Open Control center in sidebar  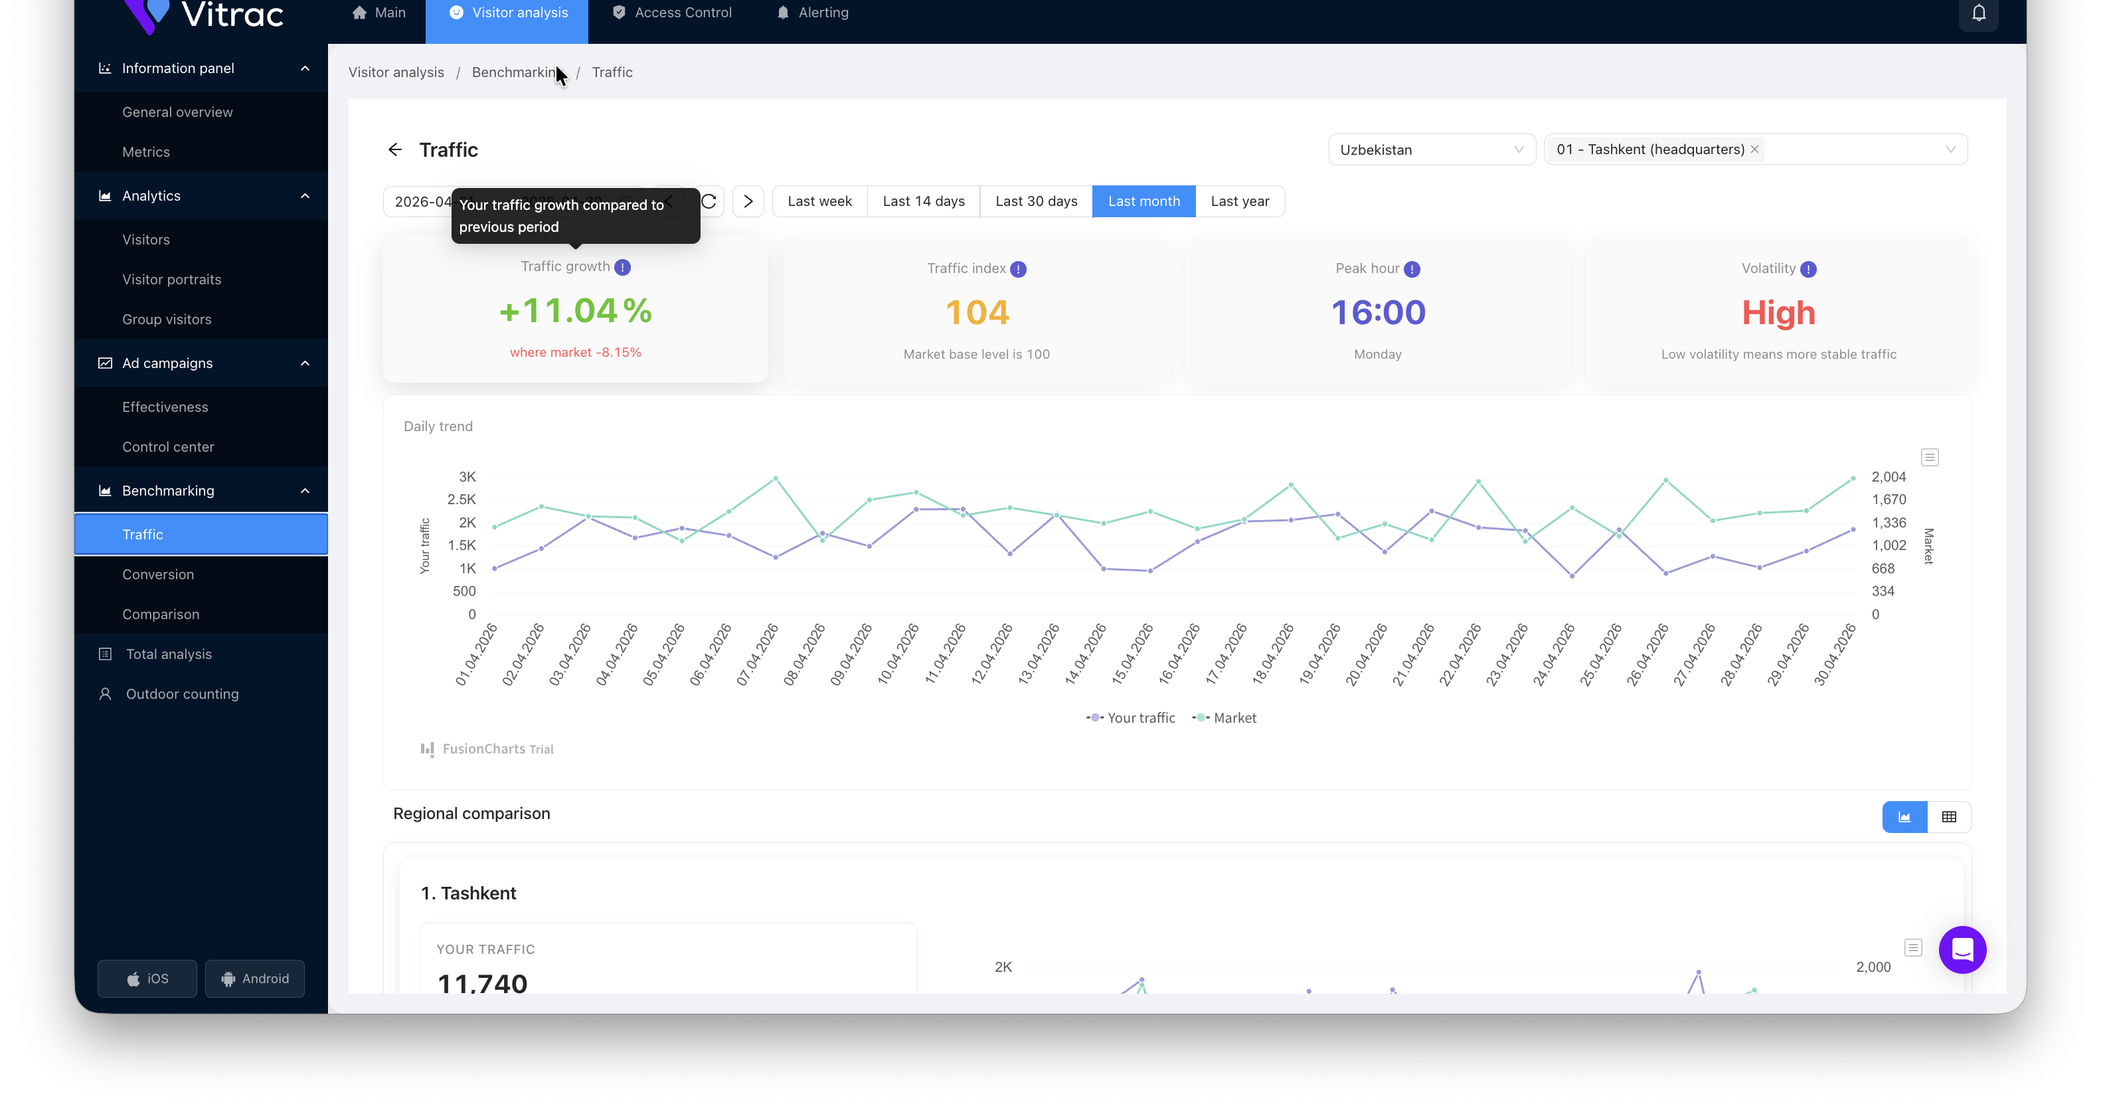pos(201,446)
